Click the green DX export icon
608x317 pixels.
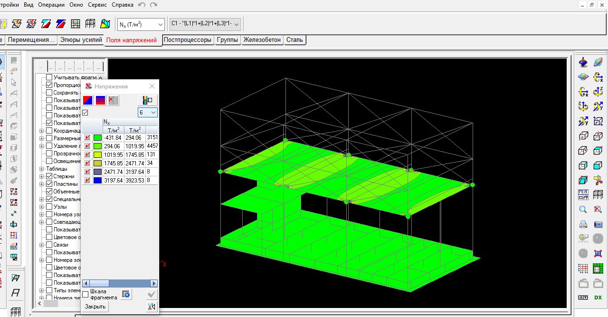click(598, 298)
